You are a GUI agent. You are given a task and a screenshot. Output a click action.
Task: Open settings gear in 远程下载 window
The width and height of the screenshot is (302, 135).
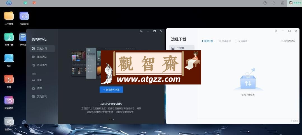276,31
